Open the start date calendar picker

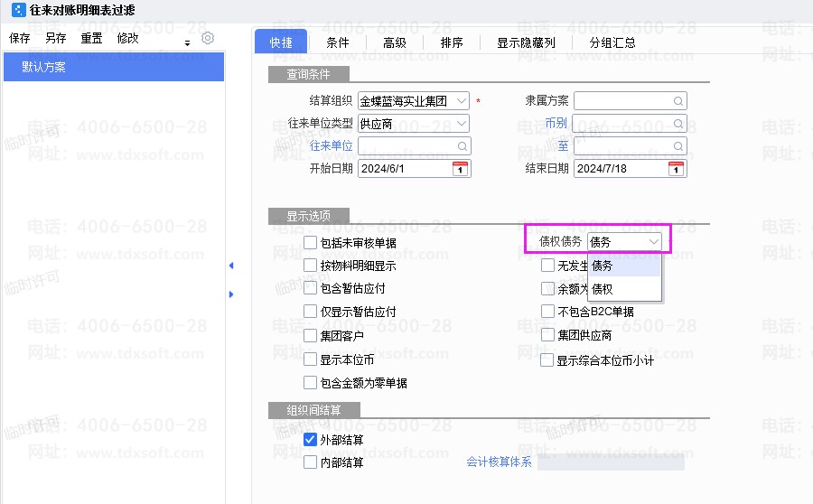460,168
